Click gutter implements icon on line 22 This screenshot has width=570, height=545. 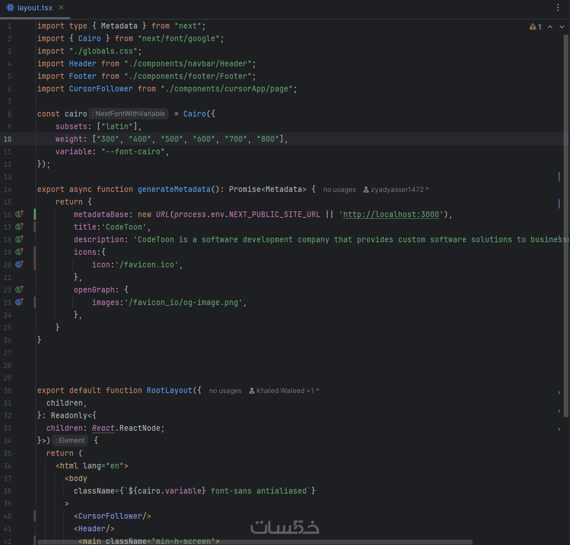pyautogui.click(x=19, y=290)
